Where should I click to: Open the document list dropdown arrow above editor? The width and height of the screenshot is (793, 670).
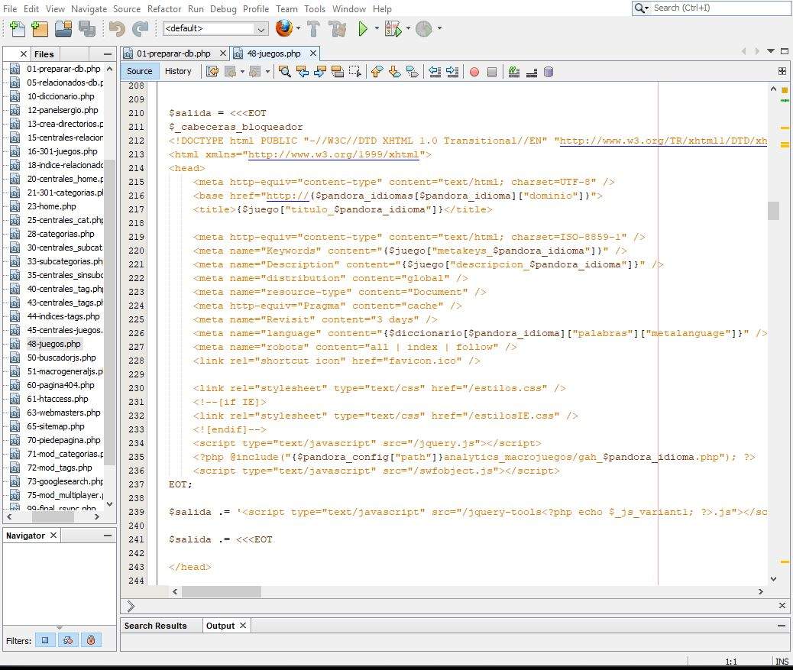pyautogui.click(x=771, y=51)
